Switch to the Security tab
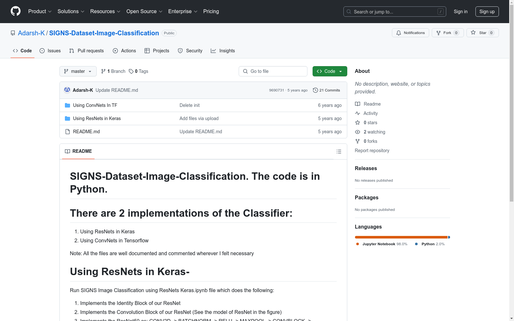Image resolution: width=514 pixels, height=321 pixels. (190, 51)
